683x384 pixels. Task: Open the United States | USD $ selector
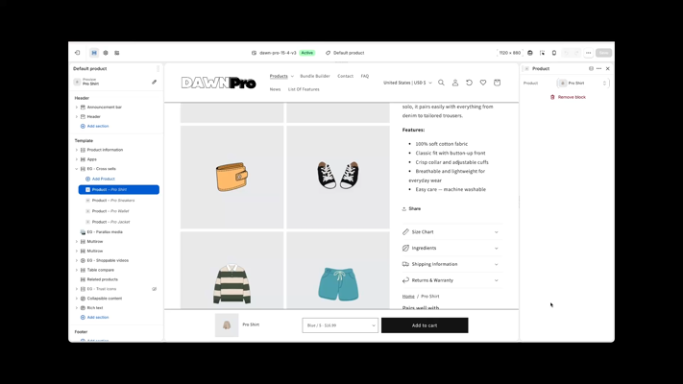click(x=407, y=83)
